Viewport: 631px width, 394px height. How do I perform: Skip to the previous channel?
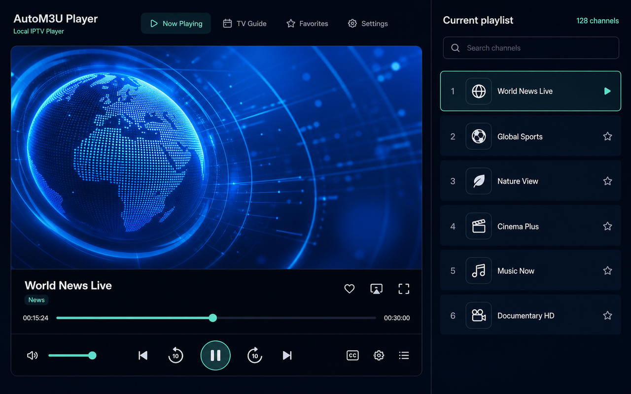pyautogui.click(x=143, y=355)
